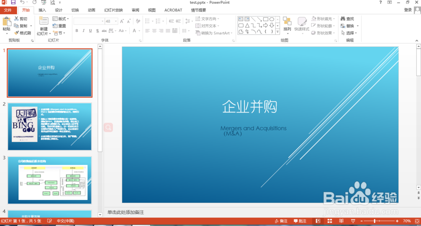Align text to the left
Screen dimensions: 421x226
147,31
